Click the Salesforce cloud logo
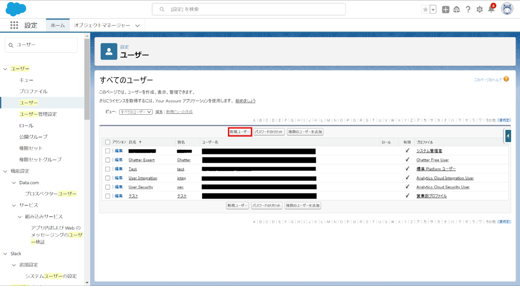Image resolution: width=520 pixels, height=286 pixels. [16, 9]
